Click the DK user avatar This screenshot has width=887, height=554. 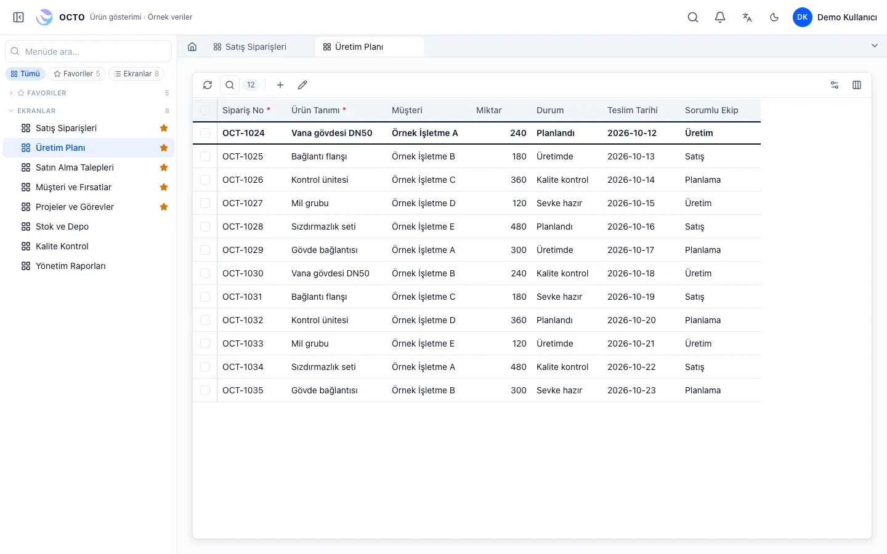tap(802, 17)
